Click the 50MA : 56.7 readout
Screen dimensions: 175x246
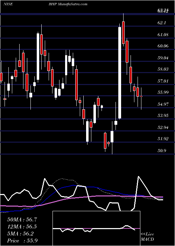point(22,220)
